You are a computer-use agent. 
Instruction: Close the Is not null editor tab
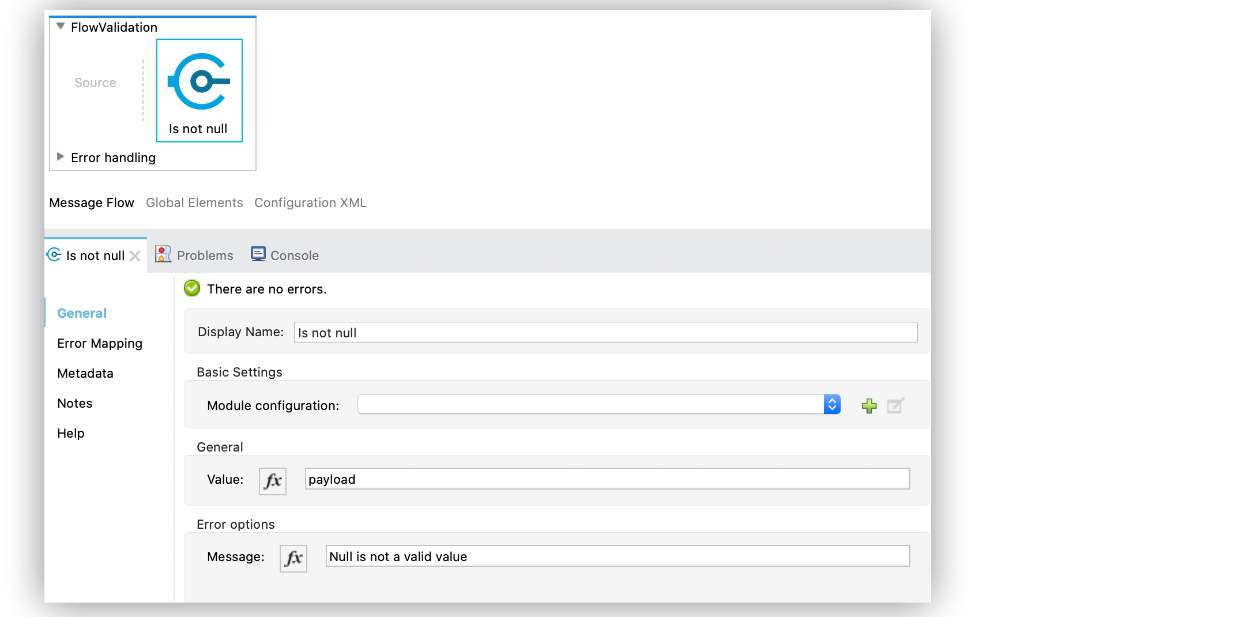[135, 255]
